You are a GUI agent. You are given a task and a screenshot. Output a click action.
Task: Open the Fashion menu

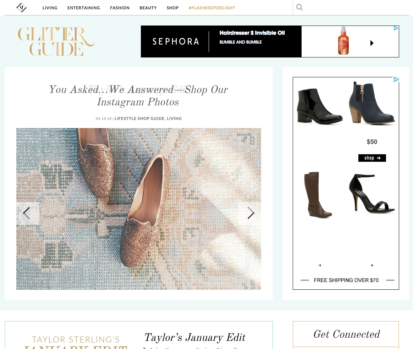(120, 8)
